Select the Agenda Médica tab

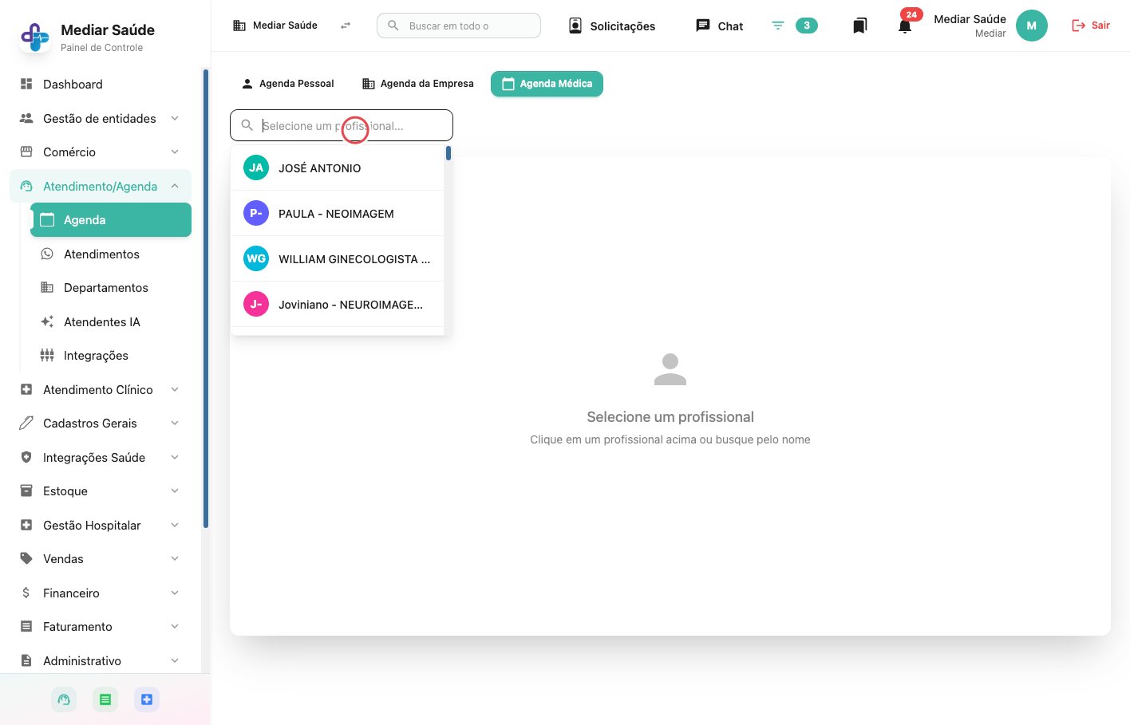click(x=547, y=84)
